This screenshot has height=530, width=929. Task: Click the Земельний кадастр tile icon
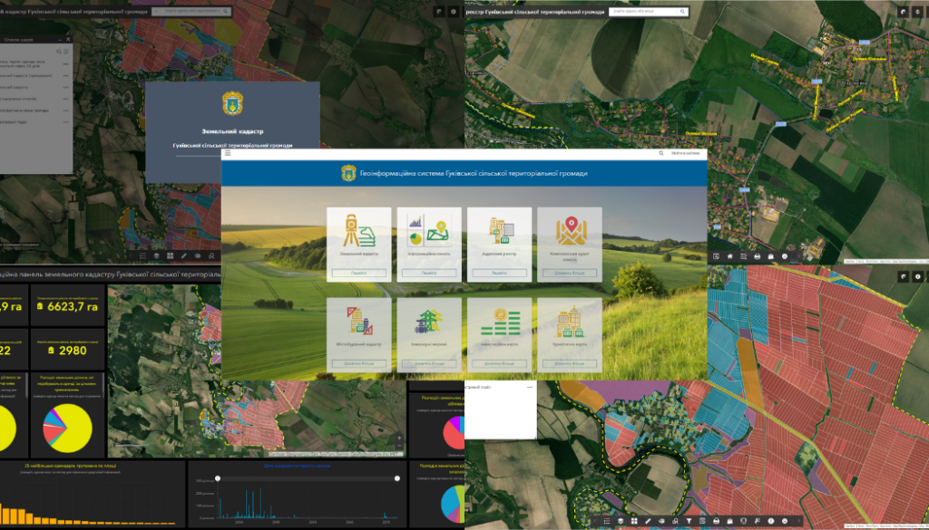point(358,232)
